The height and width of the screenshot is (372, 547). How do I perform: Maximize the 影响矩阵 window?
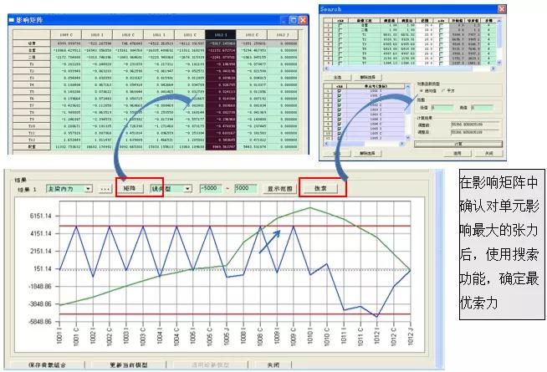pyautogui.click(x=294, y=20)
